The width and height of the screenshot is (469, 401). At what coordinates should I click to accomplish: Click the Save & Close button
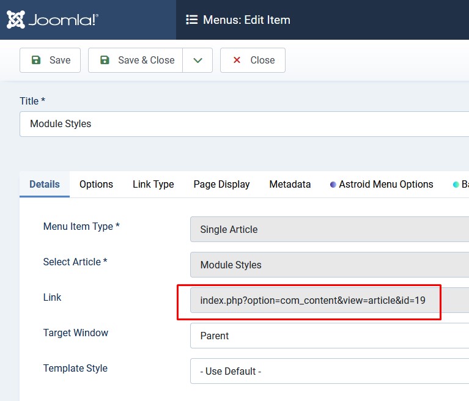136,60
